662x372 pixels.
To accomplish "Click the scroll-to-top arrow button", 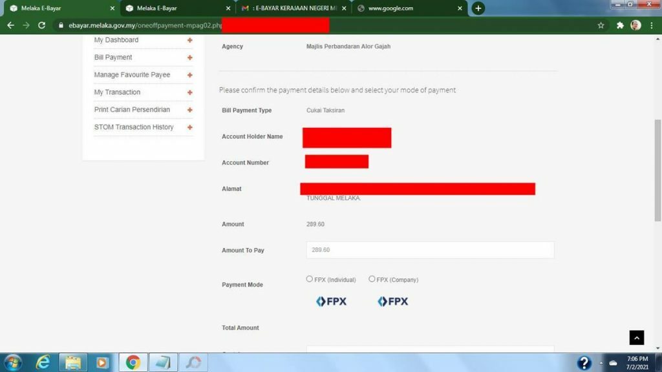I will 636,337.
